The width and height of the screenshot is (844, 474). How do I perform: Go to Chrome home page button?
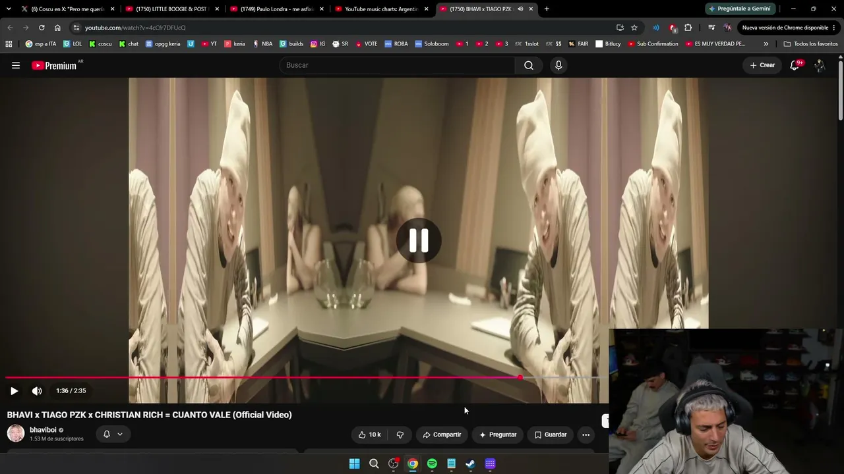(57, 28)
